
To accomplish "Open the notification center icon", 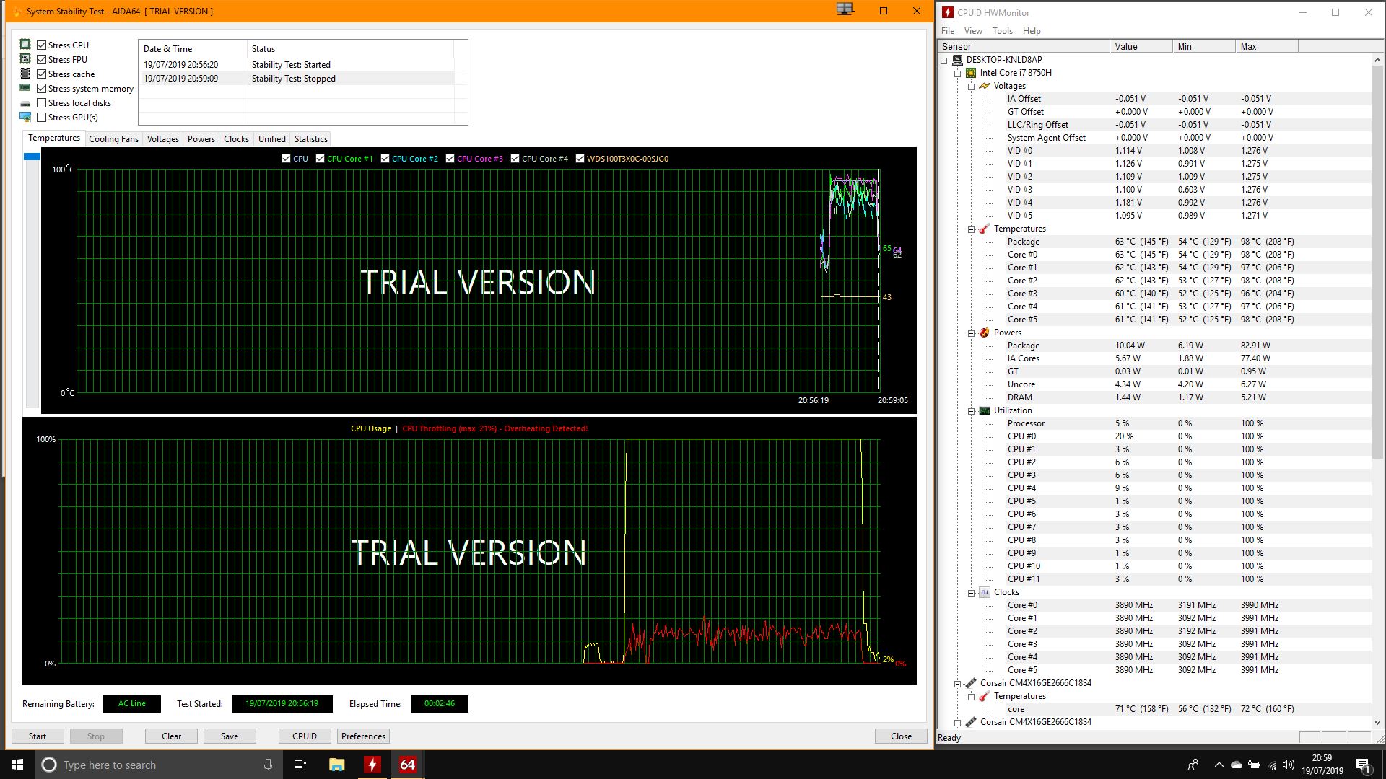I will click(x=1363, y=765).
